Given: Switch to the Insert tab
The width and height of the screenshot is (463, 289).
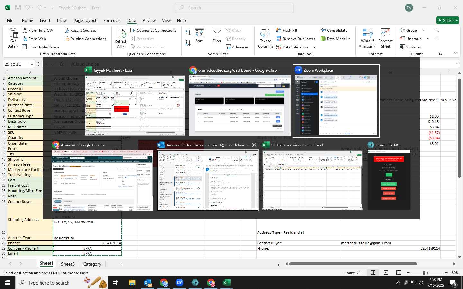Looking at the screenshot, I should [x=45, y=20].
